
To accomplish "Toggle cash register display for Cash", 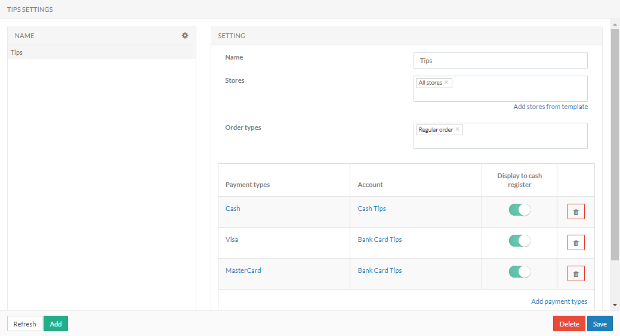I will pyautogui.click(x=519, y=210).
